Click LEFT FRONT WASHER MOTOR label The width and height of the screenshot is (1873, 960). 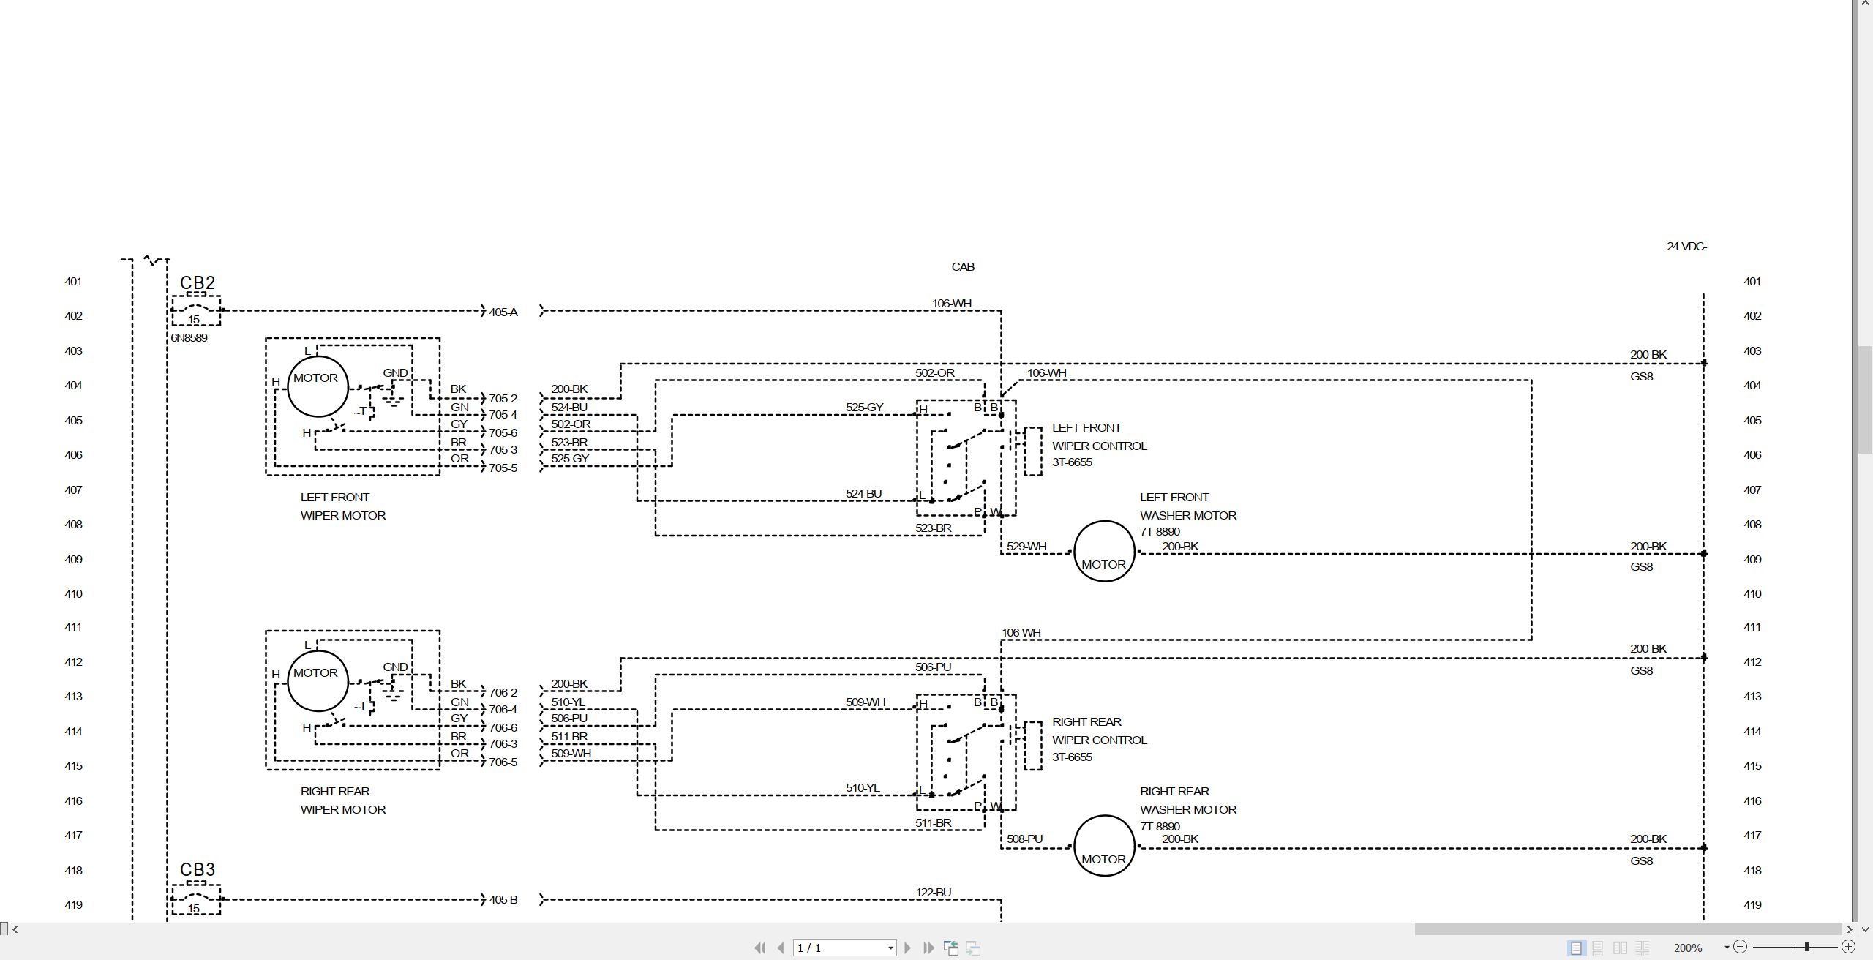tap(1188, 506)
